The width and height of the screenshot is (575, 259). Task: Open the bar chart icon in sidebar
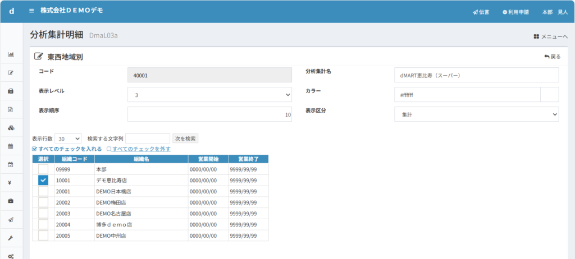11,54
